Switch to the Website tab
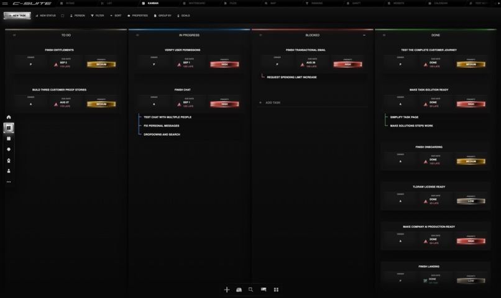The height and width of the screenshot is (298, 501). 396,3
